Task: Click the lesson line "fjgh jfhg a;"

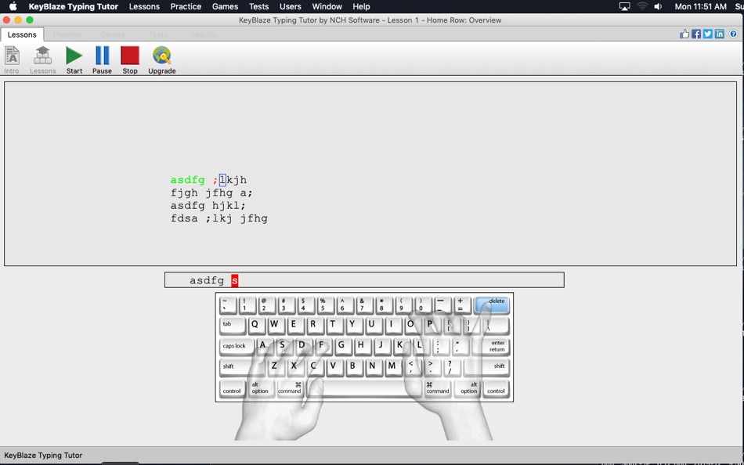Action: click(x=211, y=193)
